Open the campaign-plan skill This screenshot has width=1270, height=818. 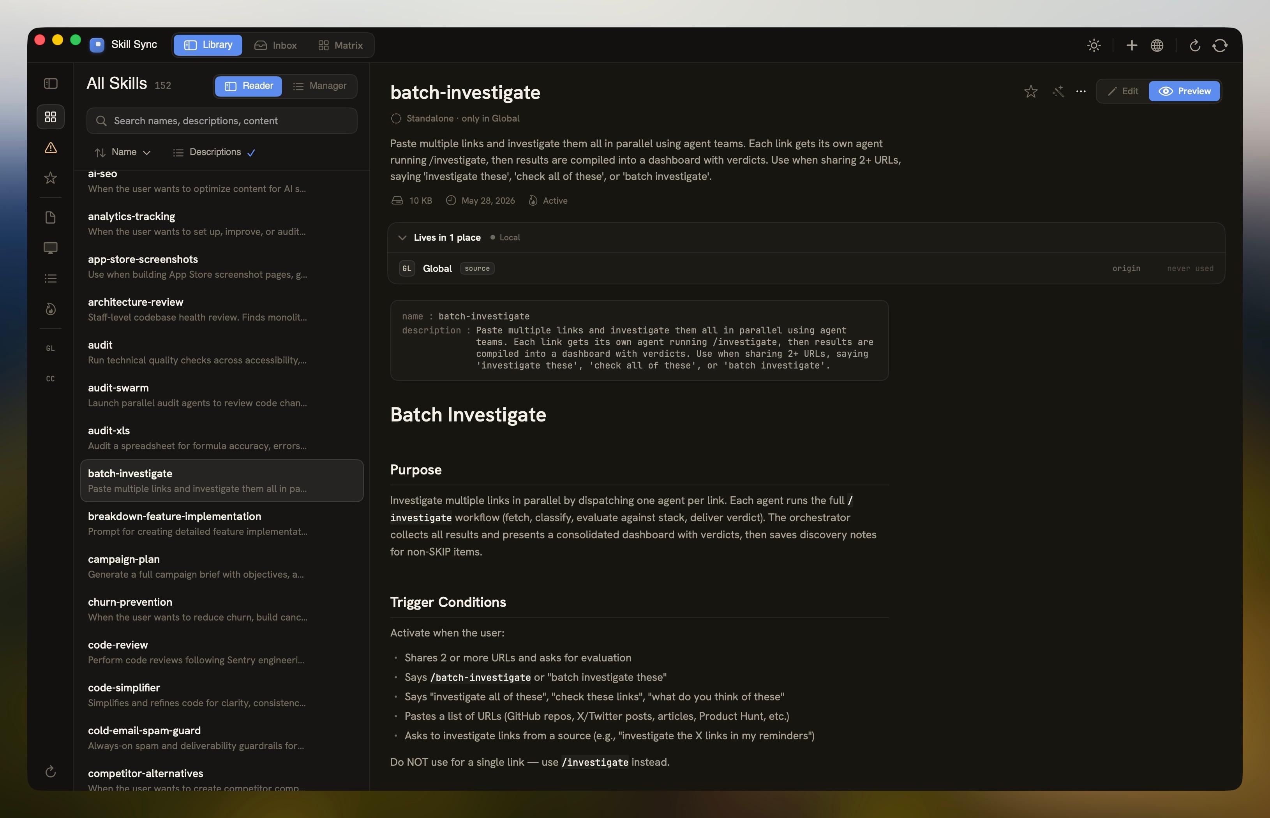click(222, 566)
